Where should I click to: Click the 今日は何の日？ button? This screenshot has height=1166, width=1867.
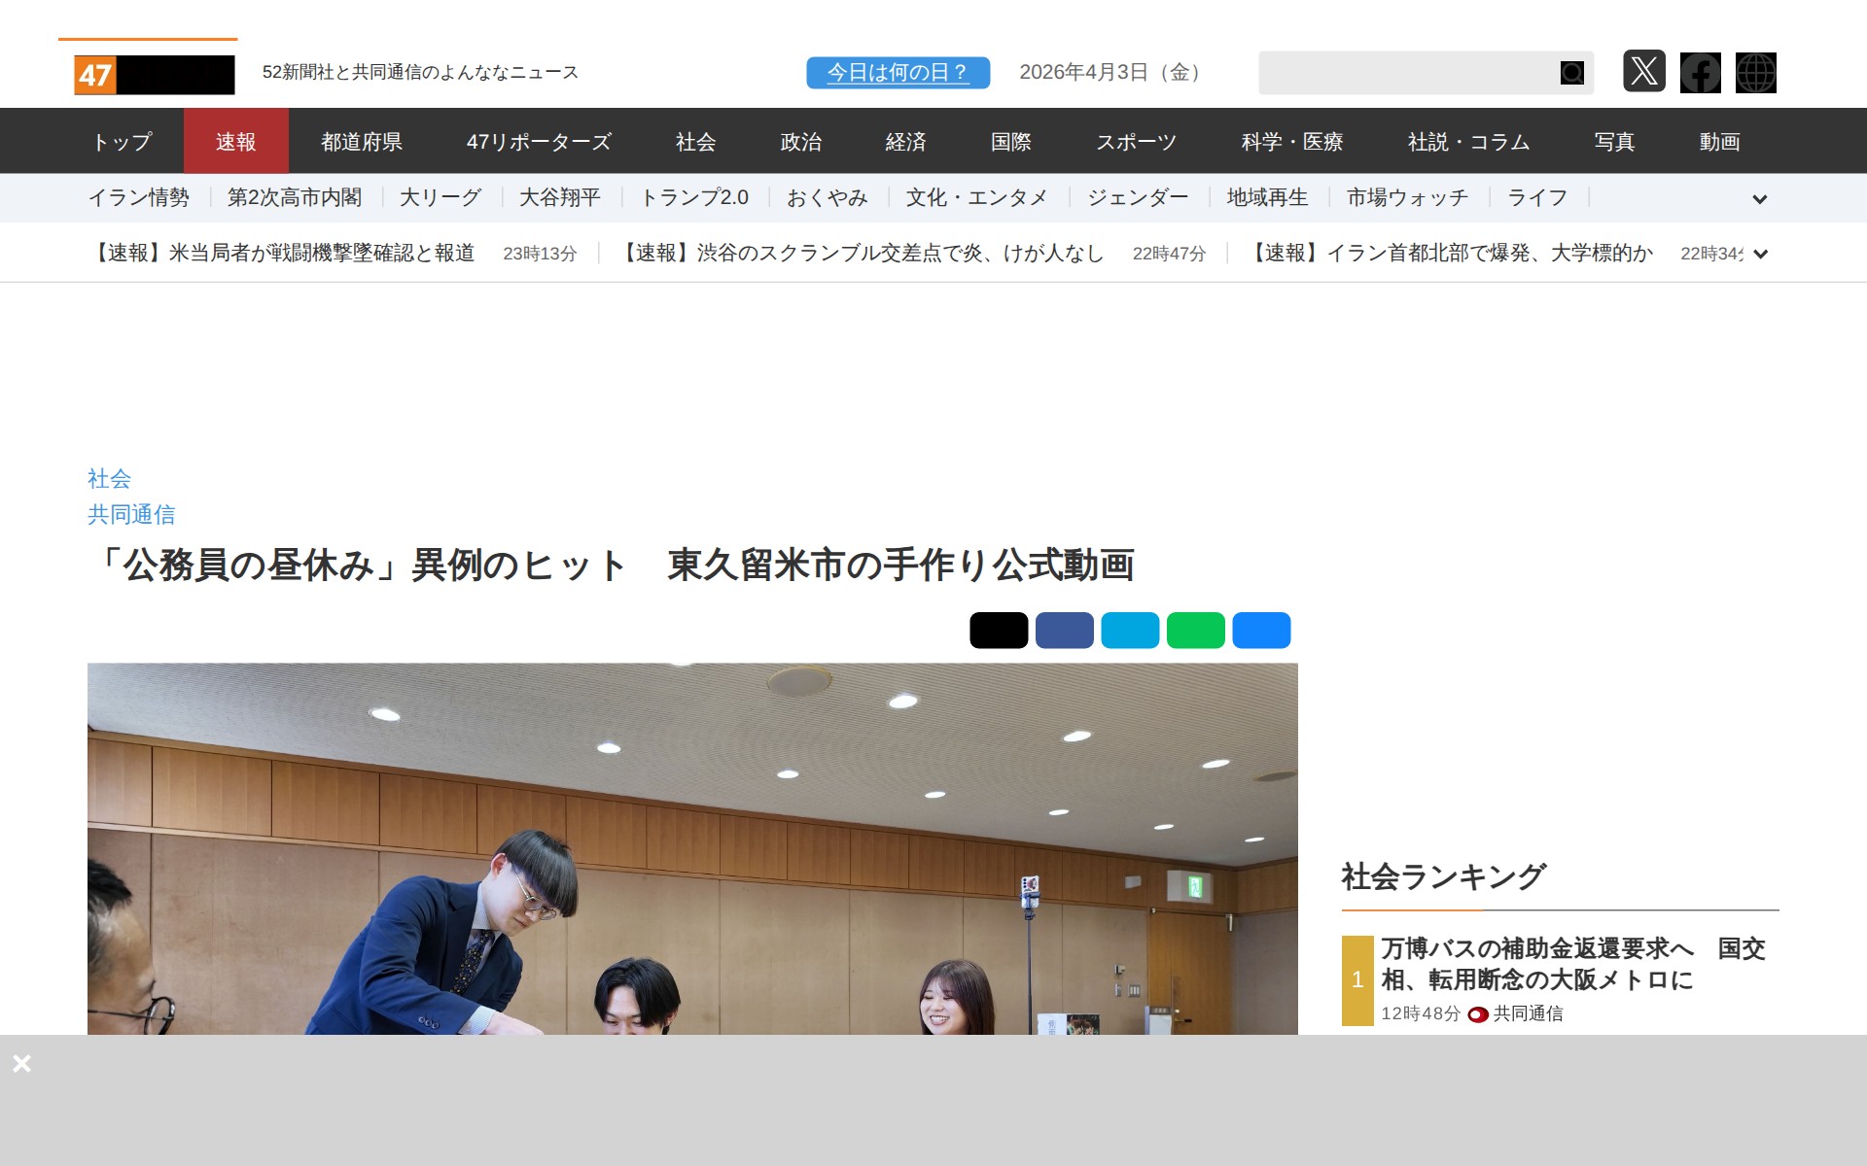tap(898, 73)
